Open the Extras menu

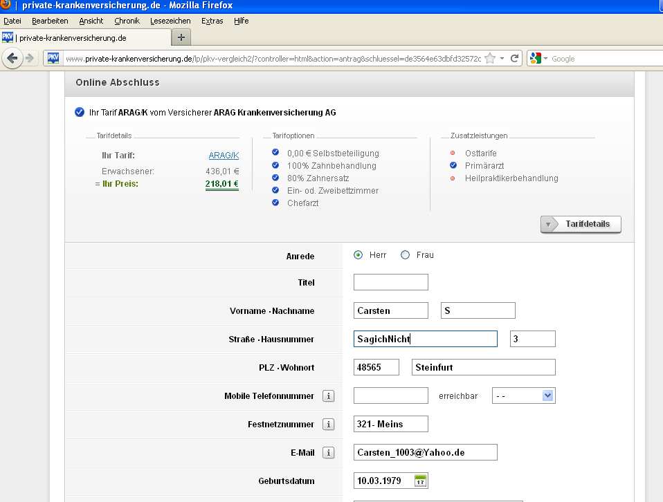pyautogui.click(x=212, y=21)
